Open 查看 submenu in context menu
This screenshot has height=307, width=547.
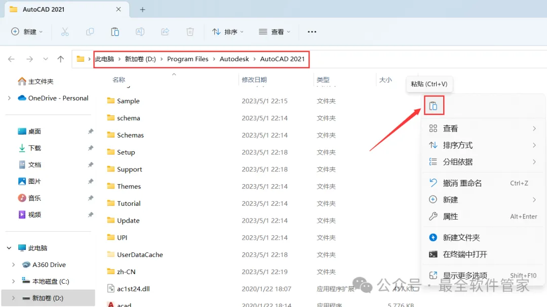pyautogui.click(x=483, y=128)
